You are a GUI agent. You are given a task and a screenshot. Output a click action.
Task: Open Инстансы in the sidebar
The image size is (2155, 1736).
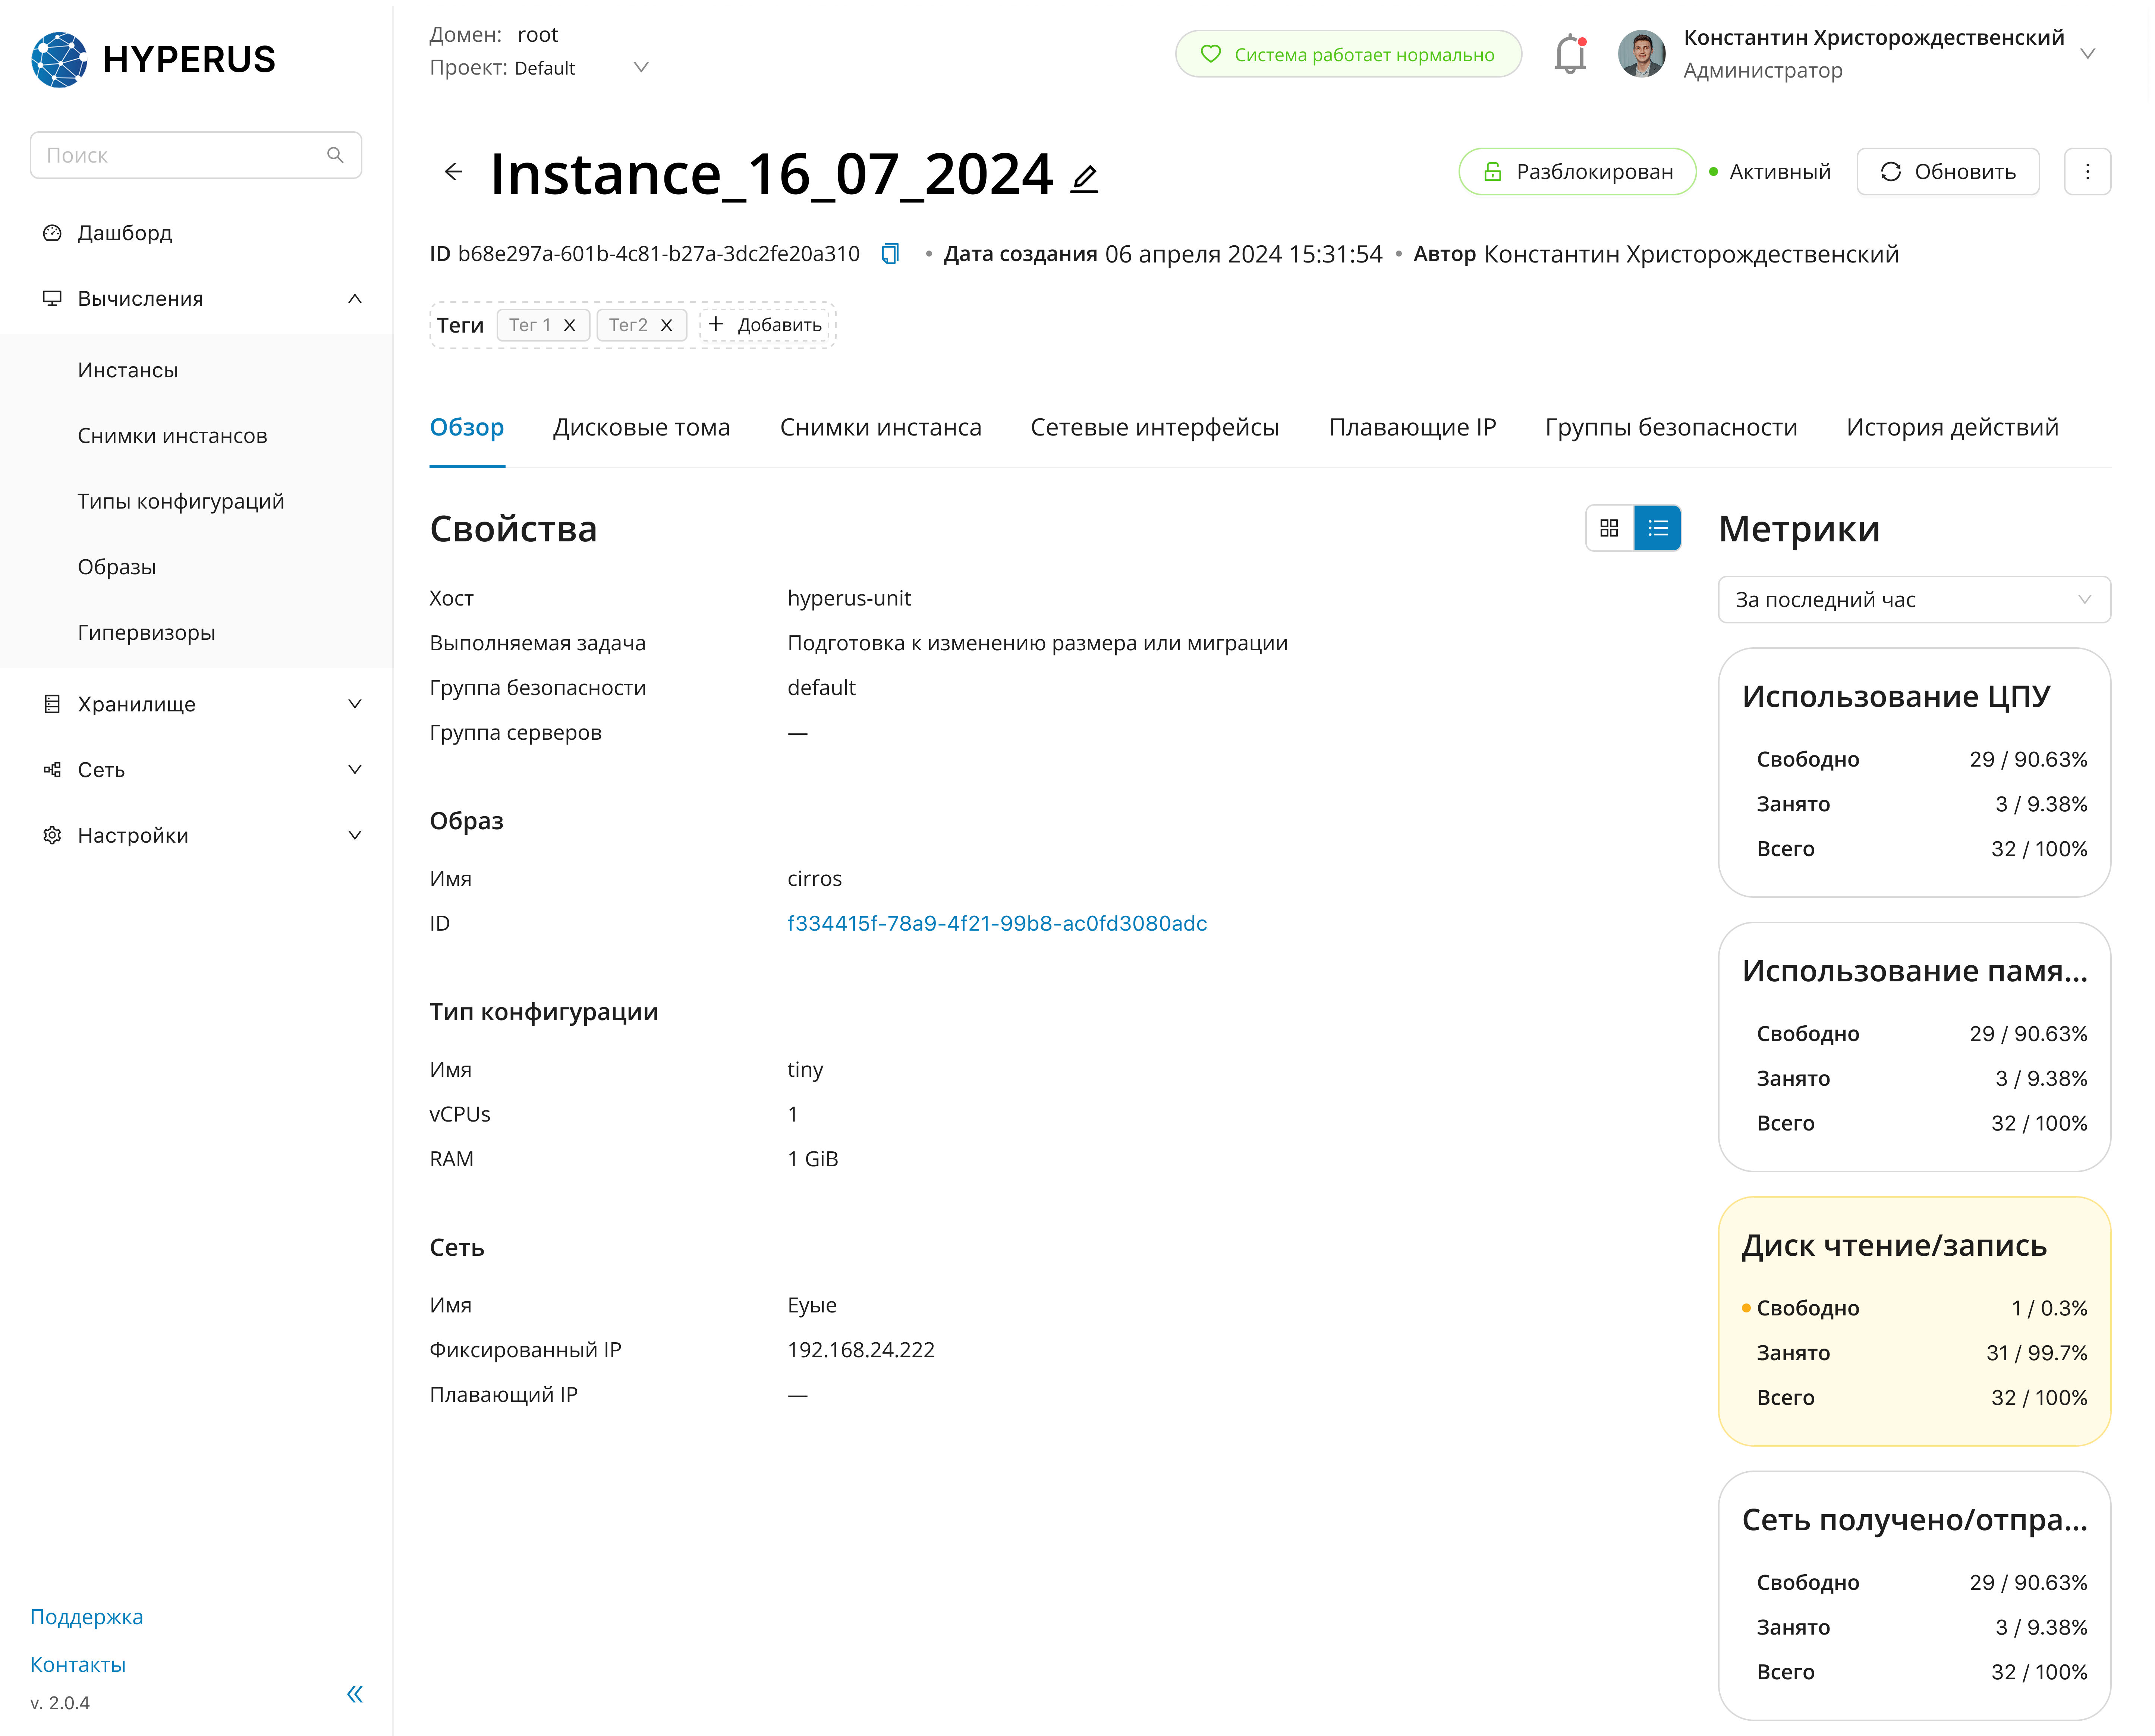coord(128,370)
